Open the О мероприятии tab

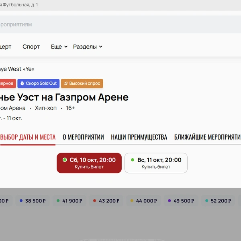(83, 137)
